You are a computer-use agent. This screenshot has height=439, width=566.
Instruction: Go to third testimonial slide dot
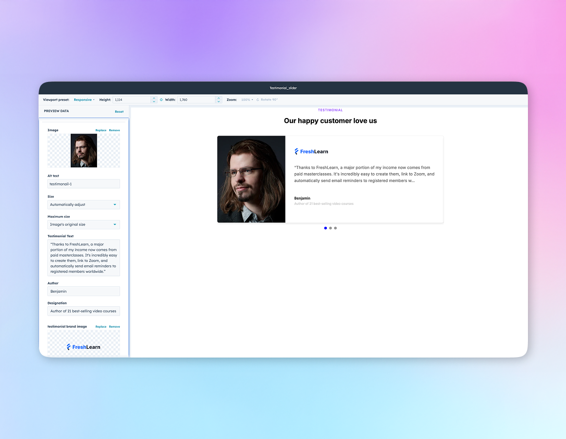[x=335, y=228]
